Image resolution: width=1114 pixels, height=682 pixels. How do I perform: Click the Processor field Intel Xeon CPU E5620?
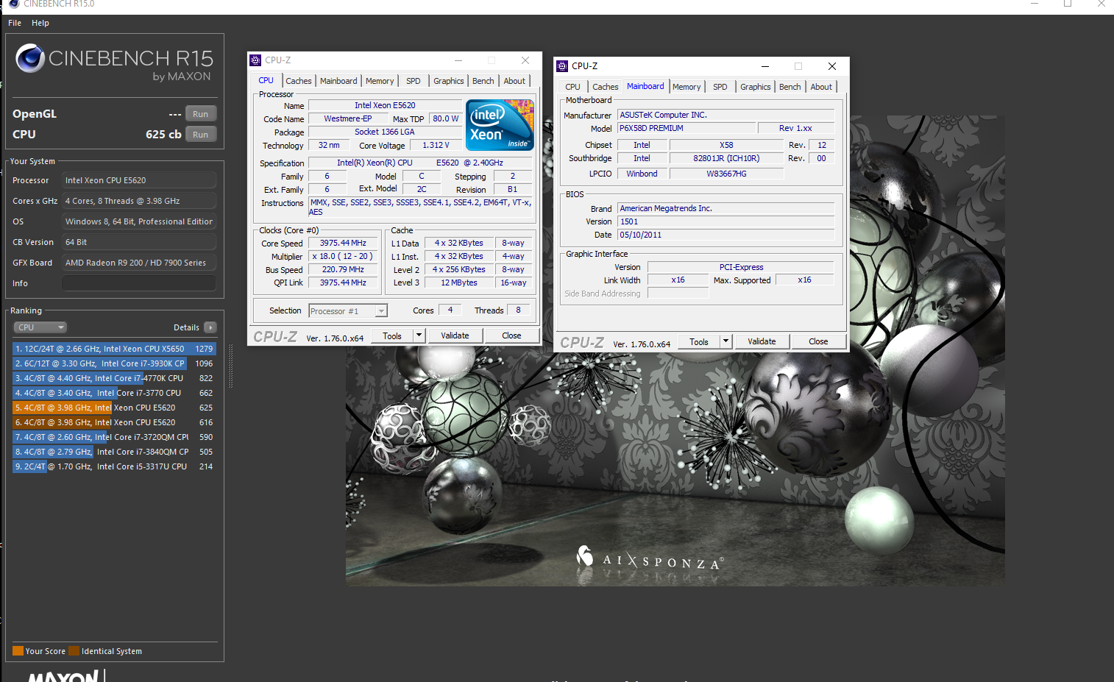tap(139, 180)
